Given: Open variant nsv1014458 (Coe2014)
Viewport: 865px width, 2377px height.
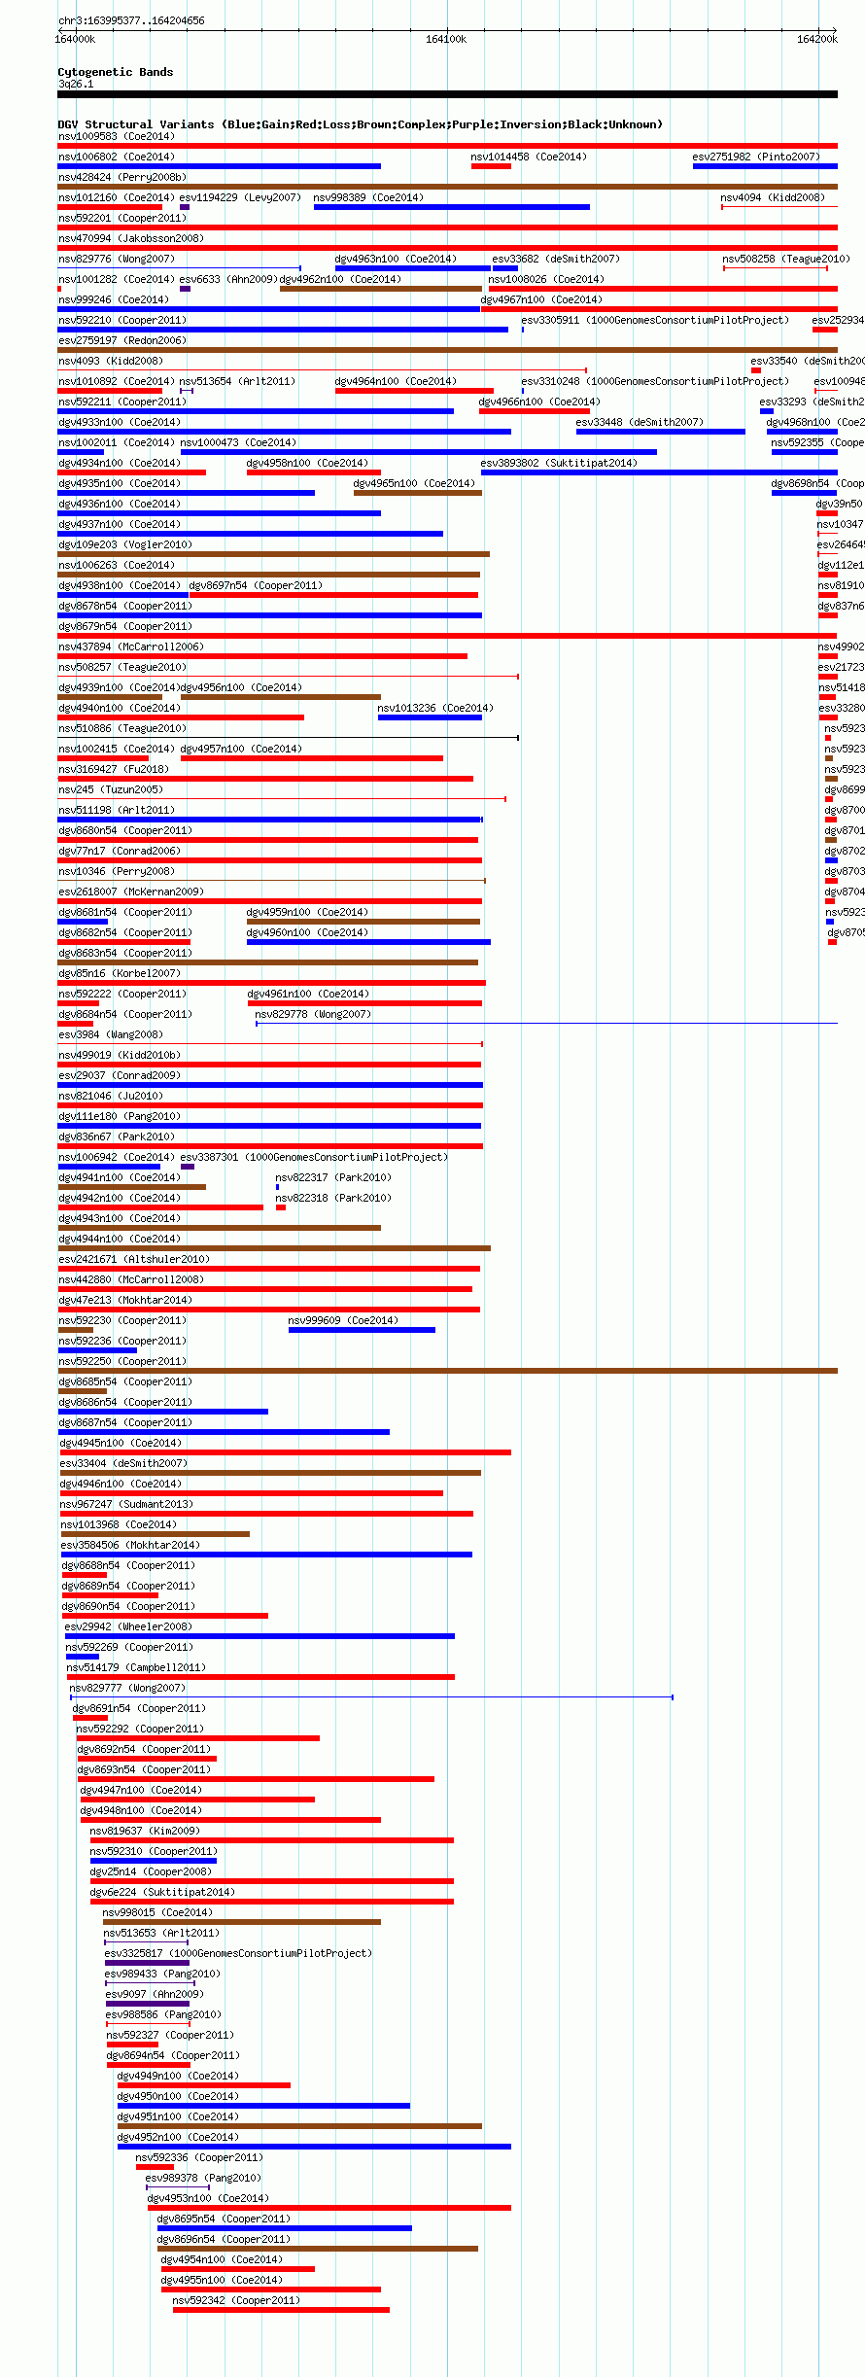Looking at the screenshot, I should click(529, 157).
